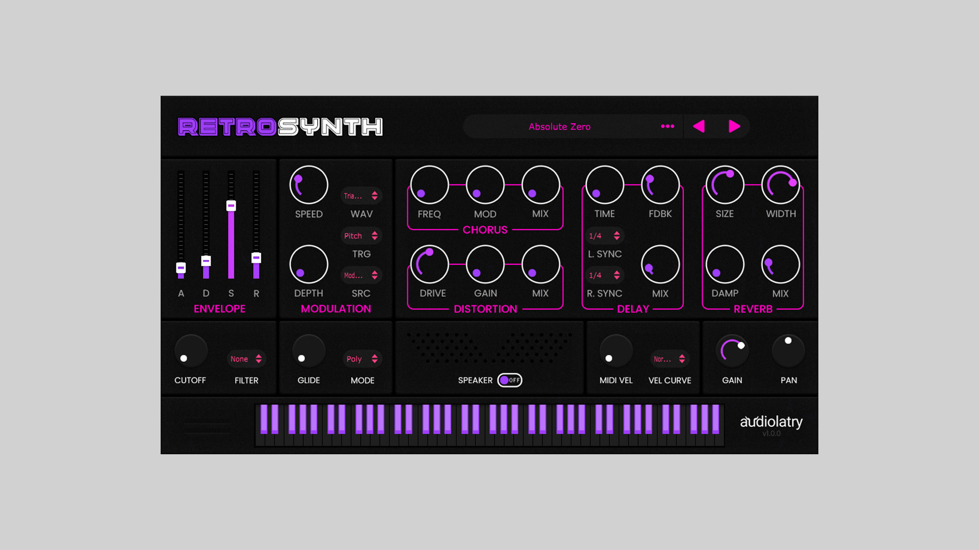Click the delay TIME knob

point(605,185)
